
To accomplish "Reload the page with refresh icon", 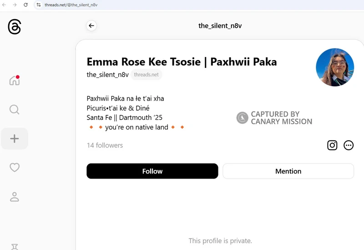I will [x=26, y=5].
